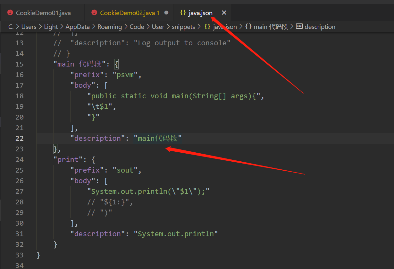394x269 pixels.
Task: Click the braces icon before java.json in breadcrumbs
Action: [x=207, y=27]
